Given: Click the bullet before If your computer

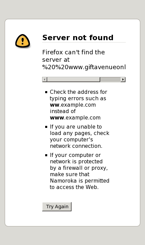Looking at the screenshot, I should point(46,155).
